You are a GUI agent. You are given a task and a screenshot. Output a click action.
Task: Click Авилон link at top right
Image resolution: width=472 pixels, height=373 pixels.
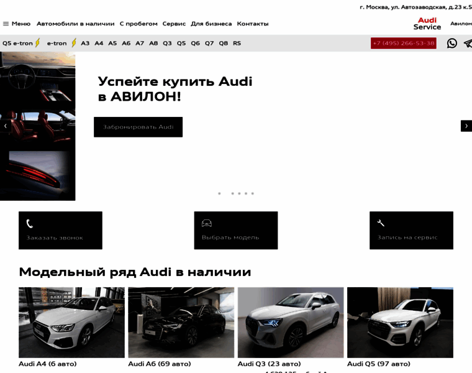pos(461,24)
